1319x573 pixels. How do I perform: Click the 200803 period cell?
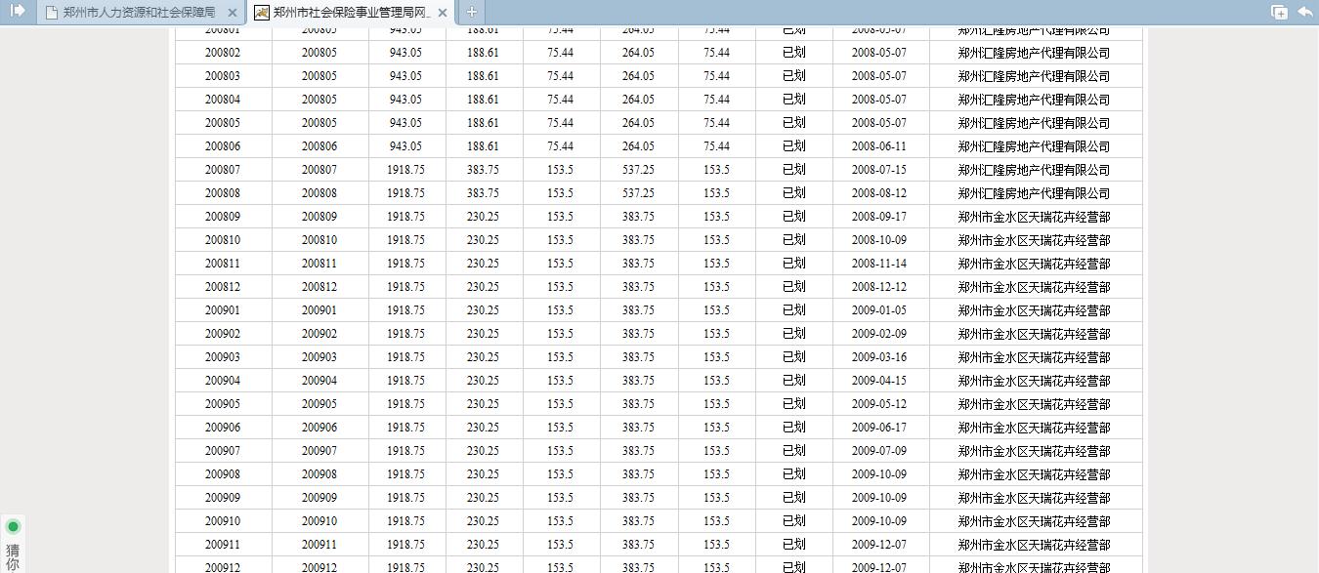[223, 76]
